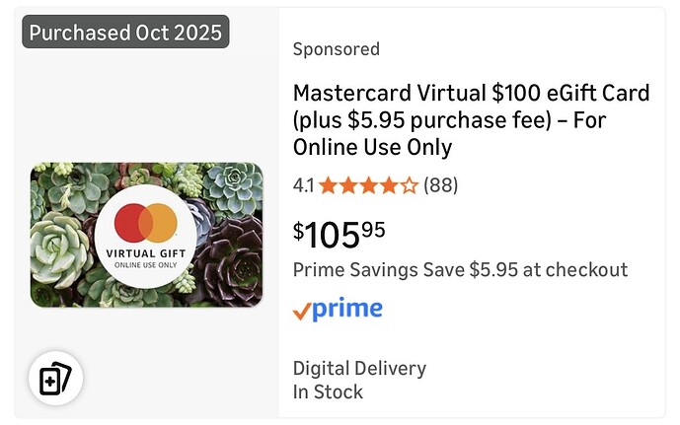
Task: Click the Prime Savings Save $5.95 text
Action: [x=460, y=270]
